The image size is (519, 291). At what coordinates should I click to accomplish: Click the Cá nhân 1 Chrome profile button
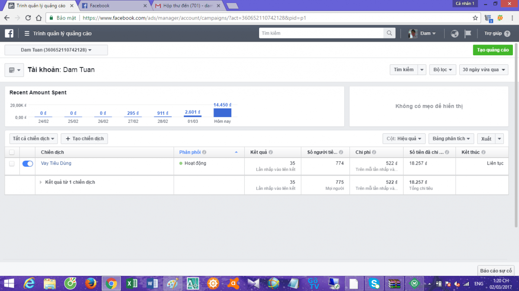(465, 3)
